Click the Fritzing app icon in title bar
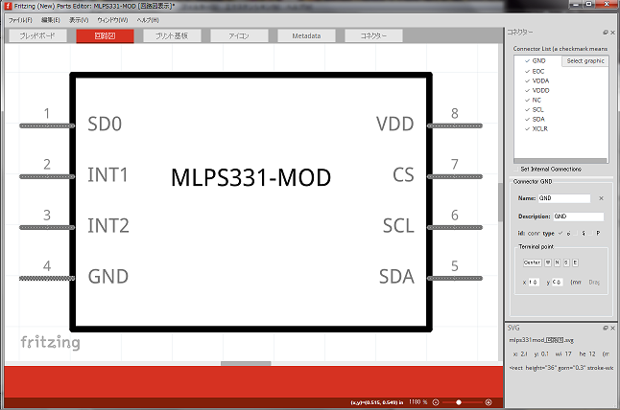 (8, 6)
